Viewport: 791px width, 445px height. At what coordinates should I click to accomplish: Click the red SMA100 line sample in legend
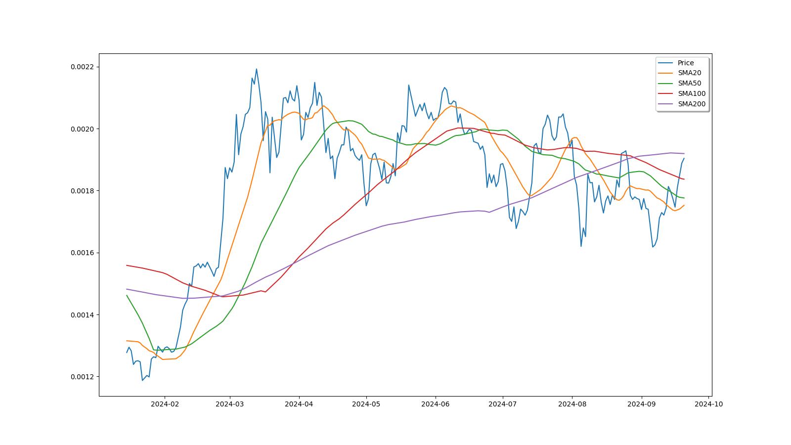(666, 94)
